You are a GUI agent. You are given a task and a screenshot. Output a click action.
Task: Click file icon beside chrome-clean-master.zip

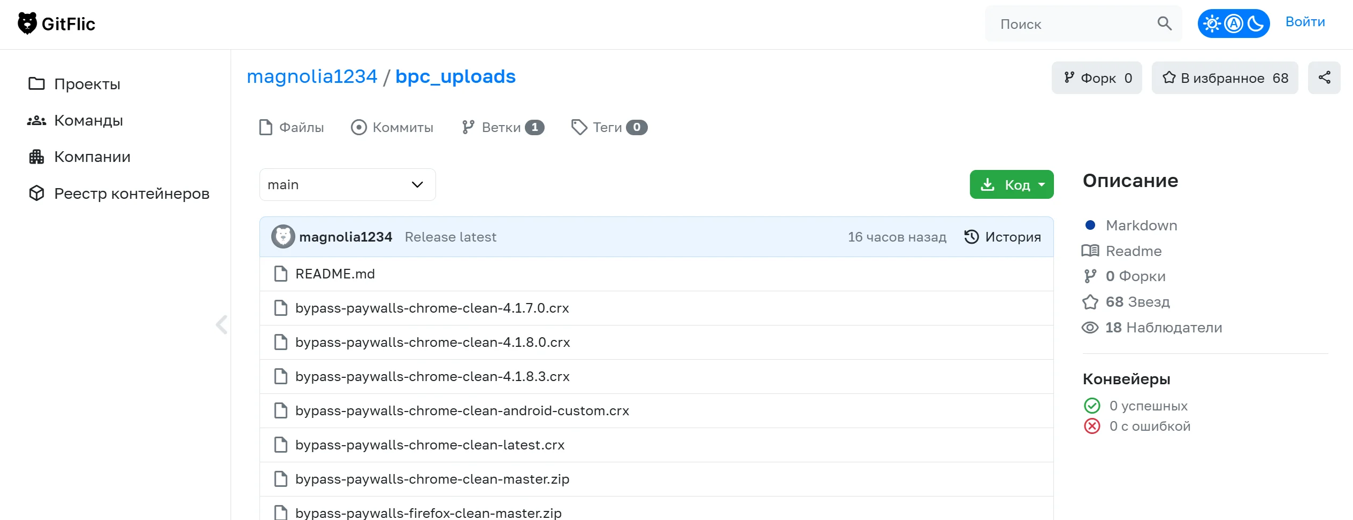281,479
